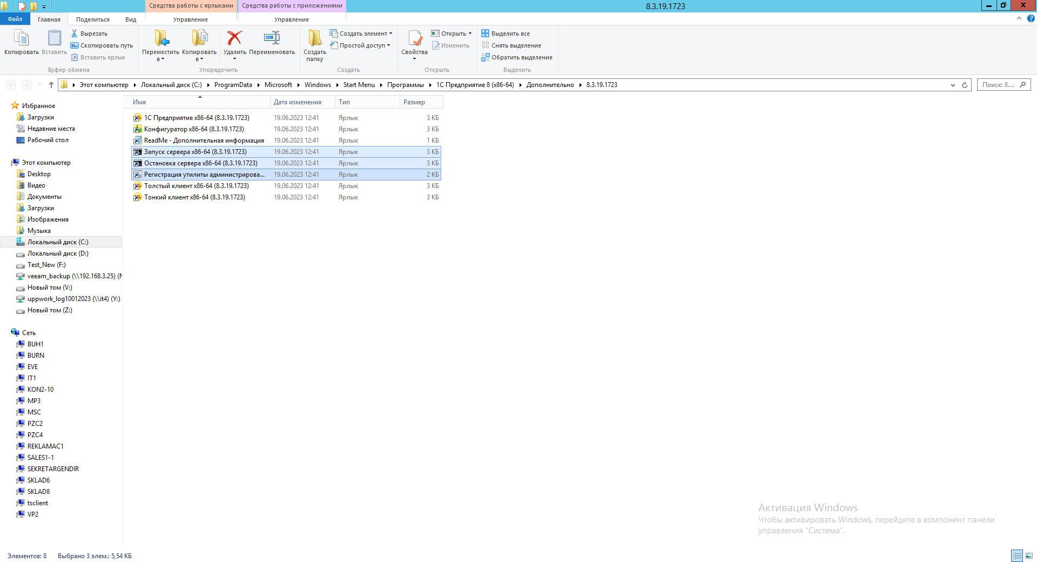1037x562 pixels.
Task: Click the Up one level arrow
Action: click(x=51, y=85)
